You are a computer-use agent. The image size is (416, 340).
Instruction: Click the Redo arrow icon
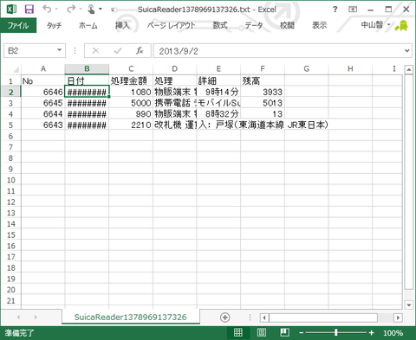tap(71, 9)
